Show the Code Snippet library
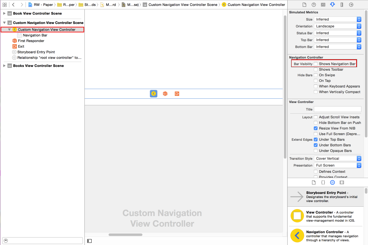This screenshot has width=368, height=245. pyautogui.click(x=323, y=182)
